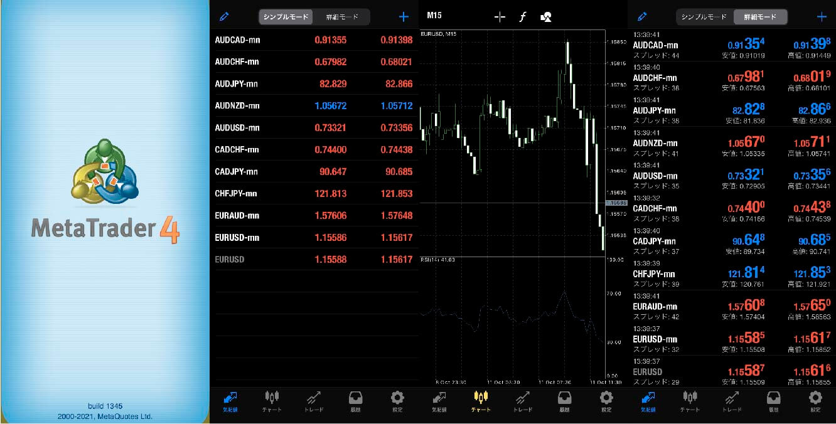
Task: Select grey EURUSD row in simple mode list
Action: [314, 260]
